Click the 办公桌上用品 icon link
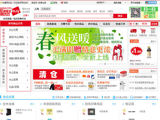Viewport: 160px width, 120px height. click(114, 97)
